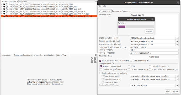
Task: Click the export save icon in Colour Manipulation
Action: click(95, 62)
